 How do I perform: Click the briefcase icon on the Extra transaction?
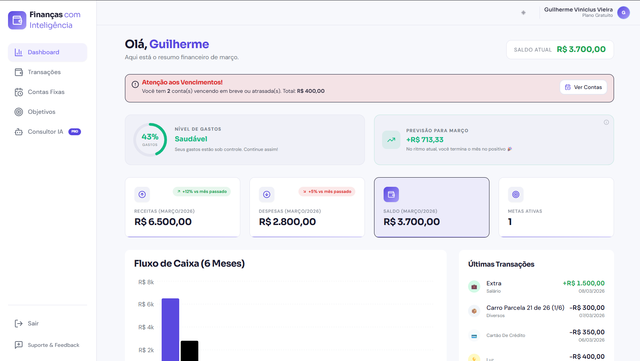[474, 286]
